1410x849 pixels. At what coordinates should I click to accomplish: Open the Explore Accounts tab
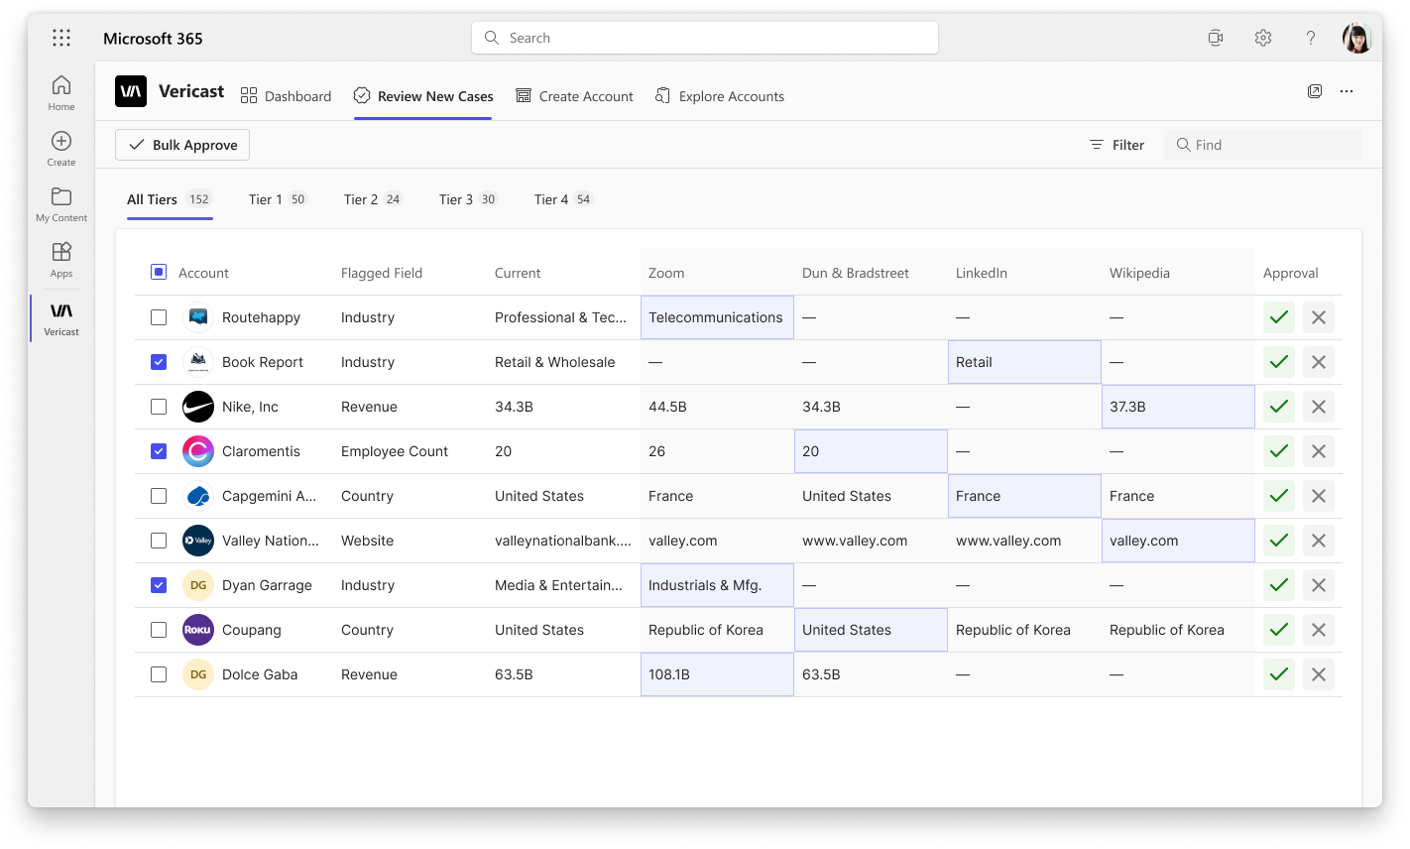720,96
